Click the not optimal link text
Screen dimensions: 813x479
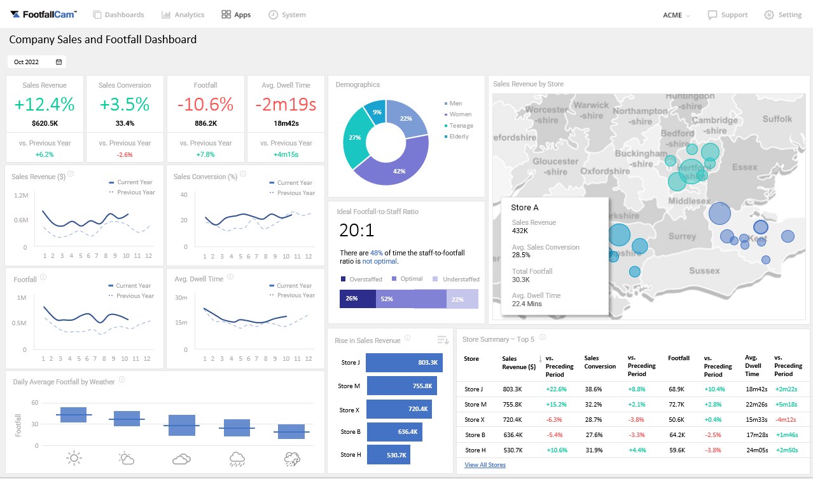[x=380, y=261]
